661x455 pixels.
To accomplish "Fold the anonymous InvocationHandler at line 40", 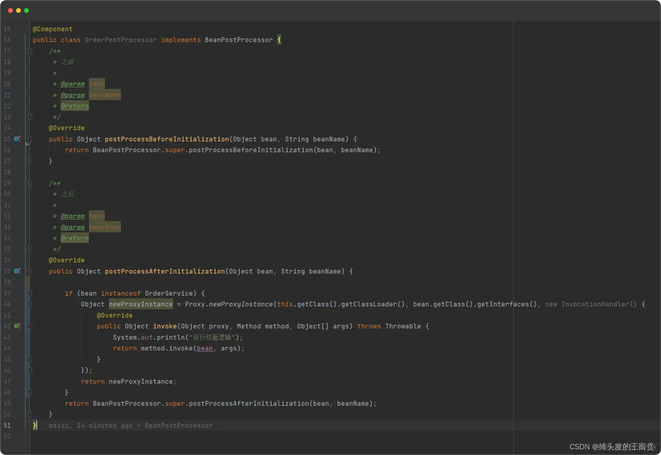I will point(30,304).
